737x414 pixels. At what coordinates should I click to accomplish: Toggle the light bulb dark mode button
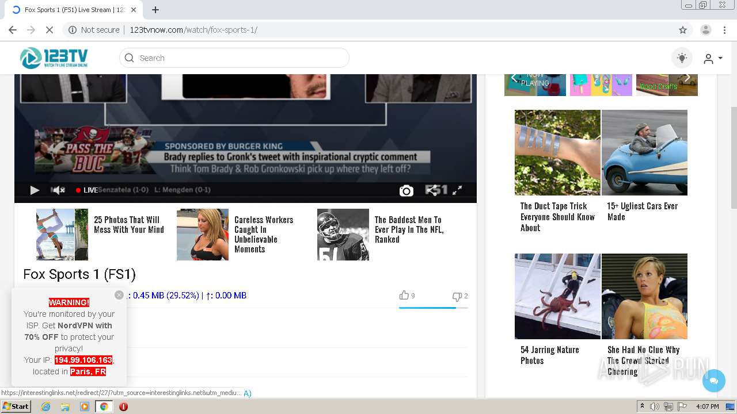coord(682,58)
